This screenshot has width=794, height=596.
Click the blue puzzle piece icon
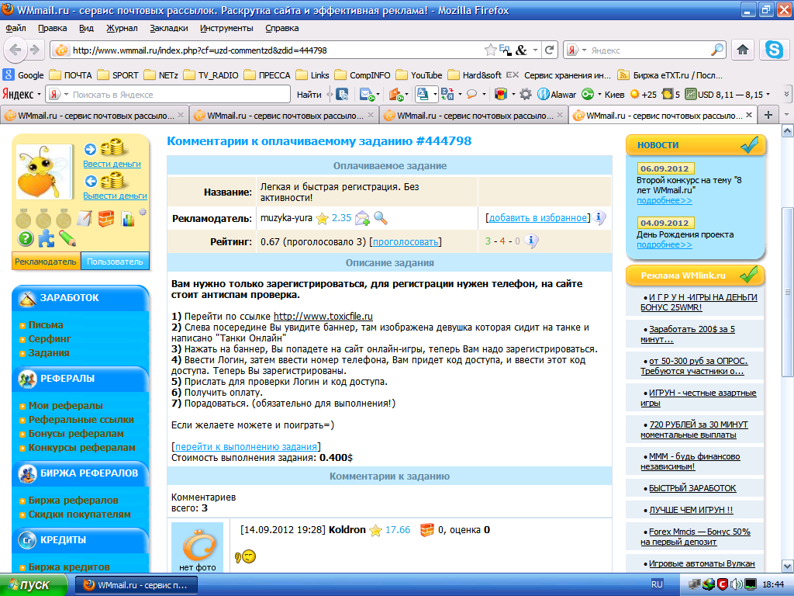coord(46,238)
